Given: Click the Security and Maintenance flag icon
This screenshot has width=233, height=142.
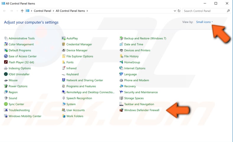Looking at the screenshot, I should (121, 92).
